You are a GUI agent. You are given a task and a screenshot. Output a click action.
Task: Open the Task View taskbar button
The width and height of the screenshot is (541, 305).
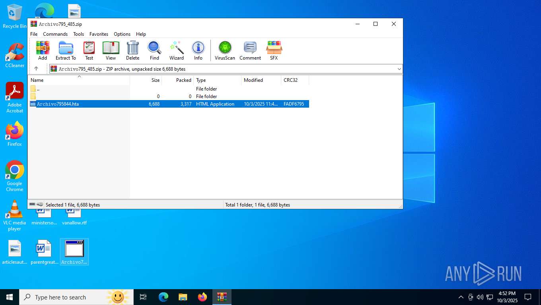143,297
